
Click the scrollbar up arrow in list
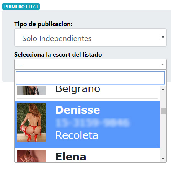point(163,89)
